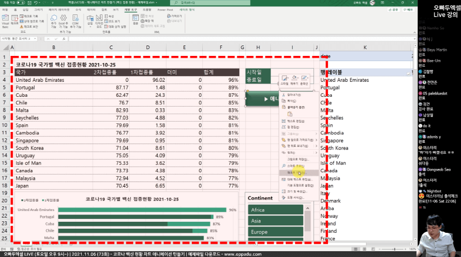The height and width of the screenshot is (257, 461).
Task: Select Assign Macro (매크로 지정) menu item
Action: [x=298, y=173]
